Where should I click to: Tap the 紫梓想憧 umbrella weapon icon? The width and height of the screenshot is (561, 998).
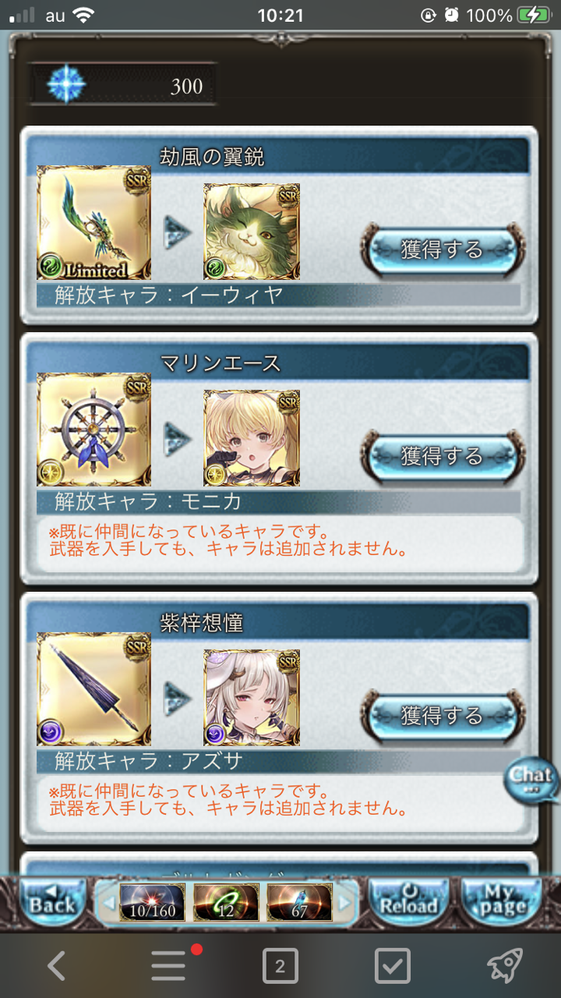coord(93,689)
